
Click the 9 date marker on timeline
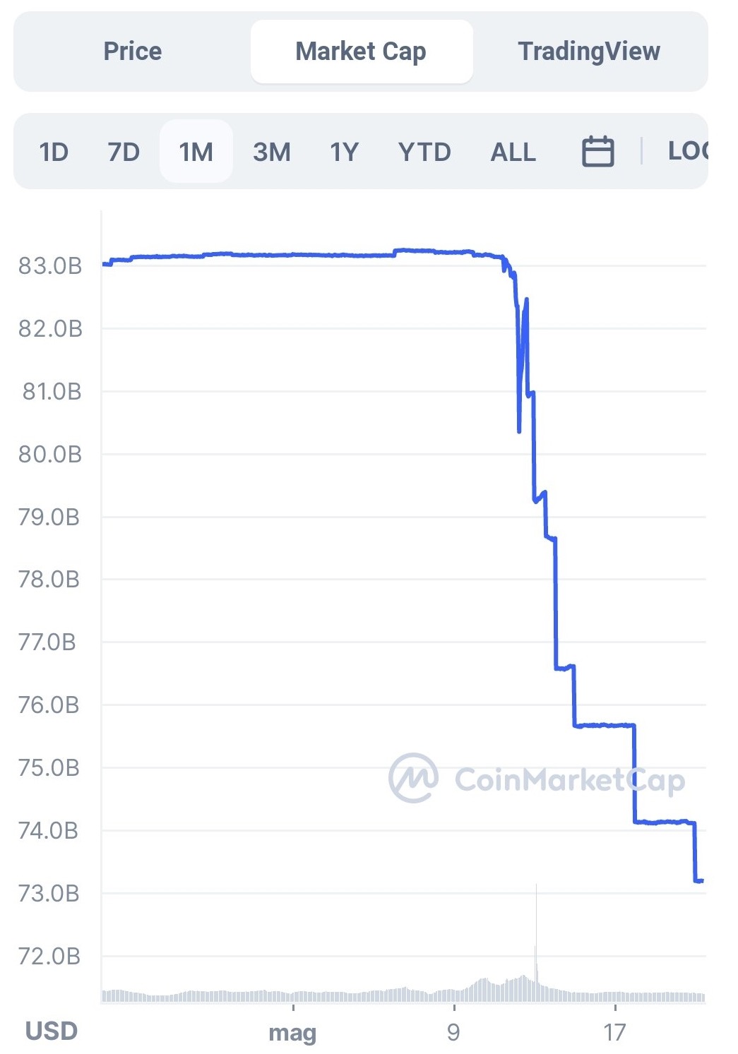click(x=453, y=1033)
